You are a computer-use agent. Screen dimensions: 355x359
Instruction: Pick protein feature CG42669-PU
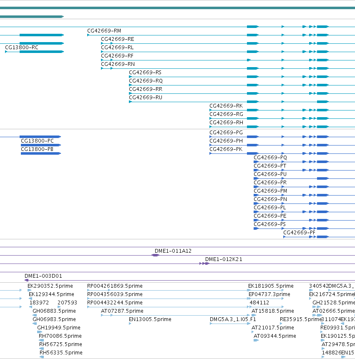(x=270, y=174)
